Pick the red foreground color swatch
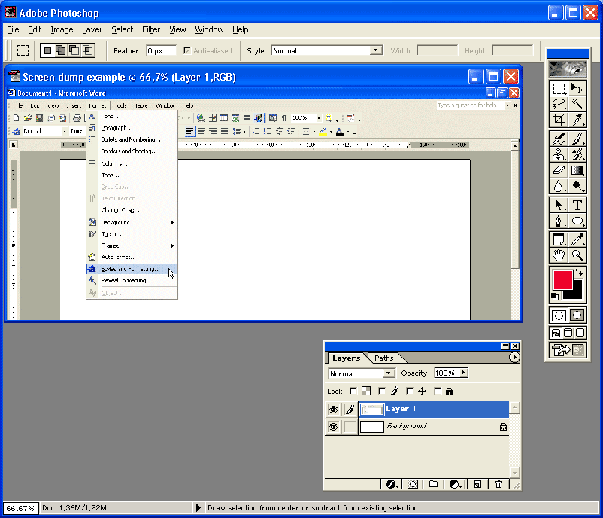Image resolution: width=603 pixels, height=518 pixels. [x=562, y=279]
